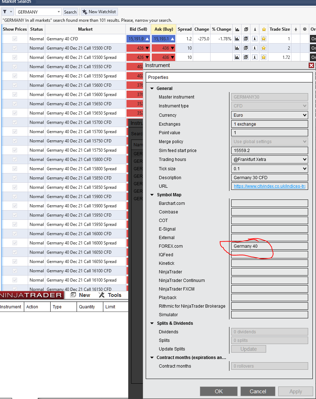Close the Instrument dialog with red X
The height and width of the screenshot is (399, 316).
(311, 65)
